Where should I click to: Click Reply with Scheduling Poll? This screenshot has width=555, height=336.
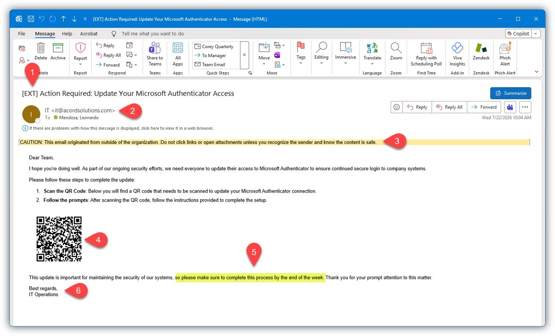[426, 54]
